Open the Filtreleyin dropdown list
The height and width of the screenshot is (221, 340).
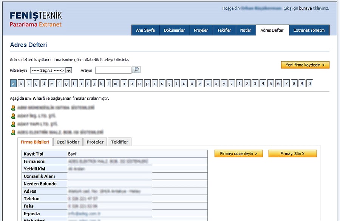pyautogui.click(x=51, y=71)
